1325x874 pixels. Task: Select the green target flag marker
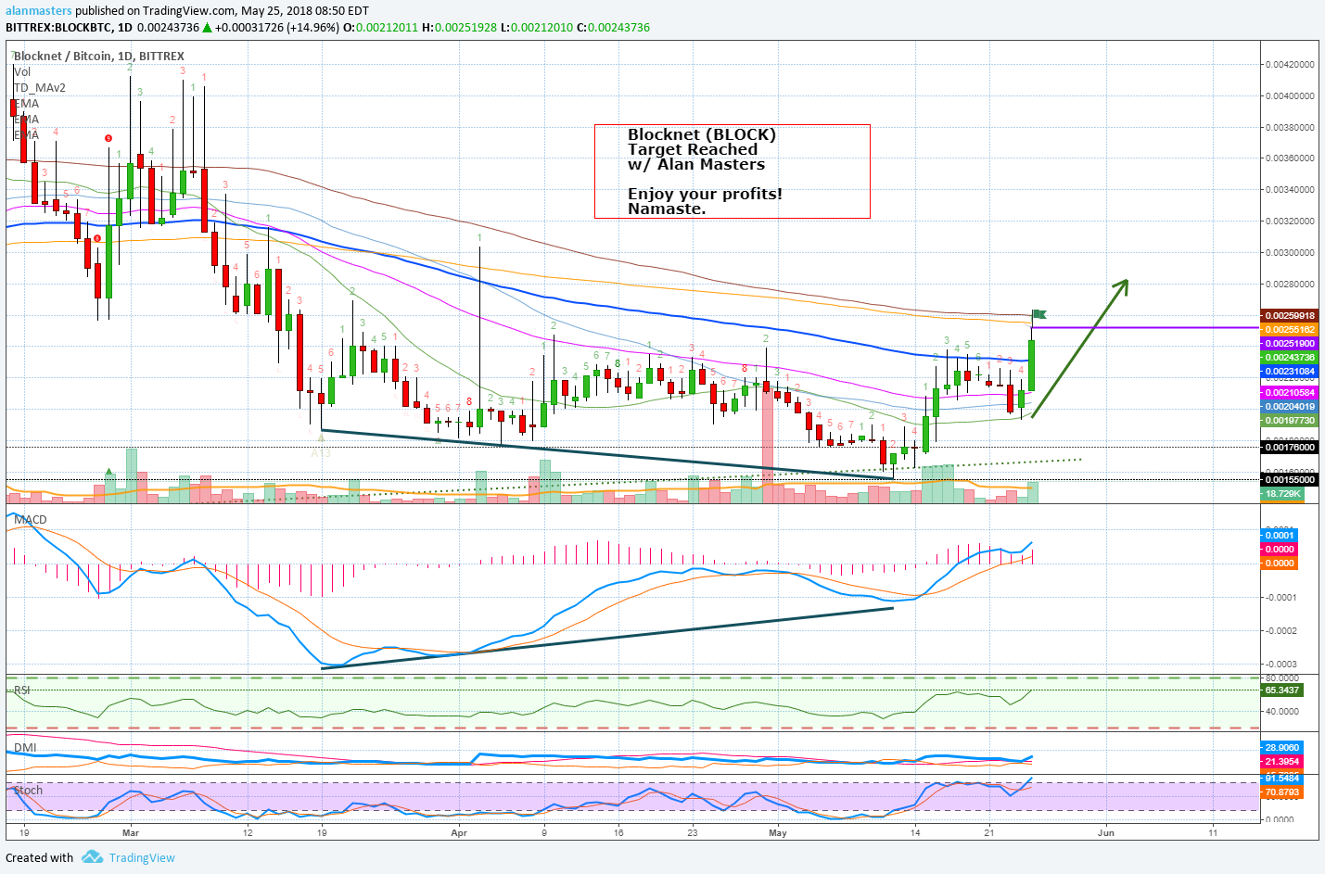point(1039,314)
